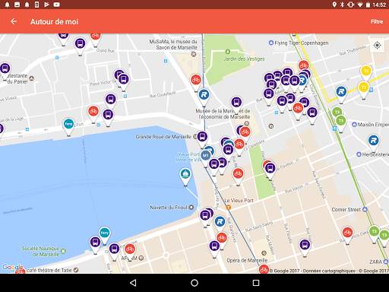Screen dimensions: 389x292
Task: Go back using the header arrow
Action: click(14, 21)
